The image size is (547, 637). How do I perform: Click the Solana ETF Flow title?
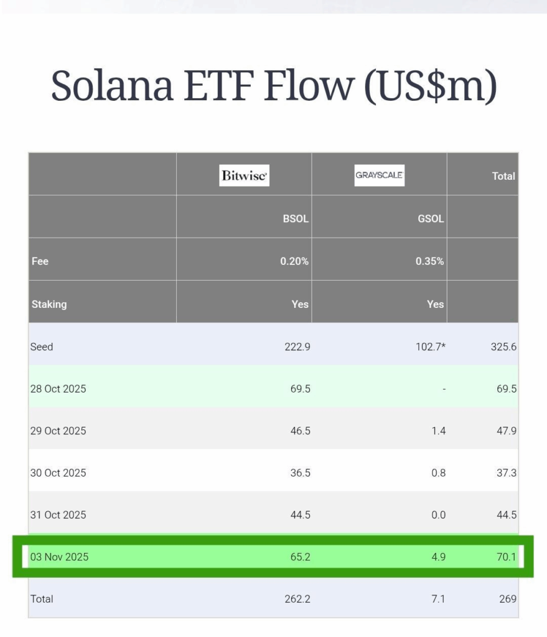tap(274, 85)
